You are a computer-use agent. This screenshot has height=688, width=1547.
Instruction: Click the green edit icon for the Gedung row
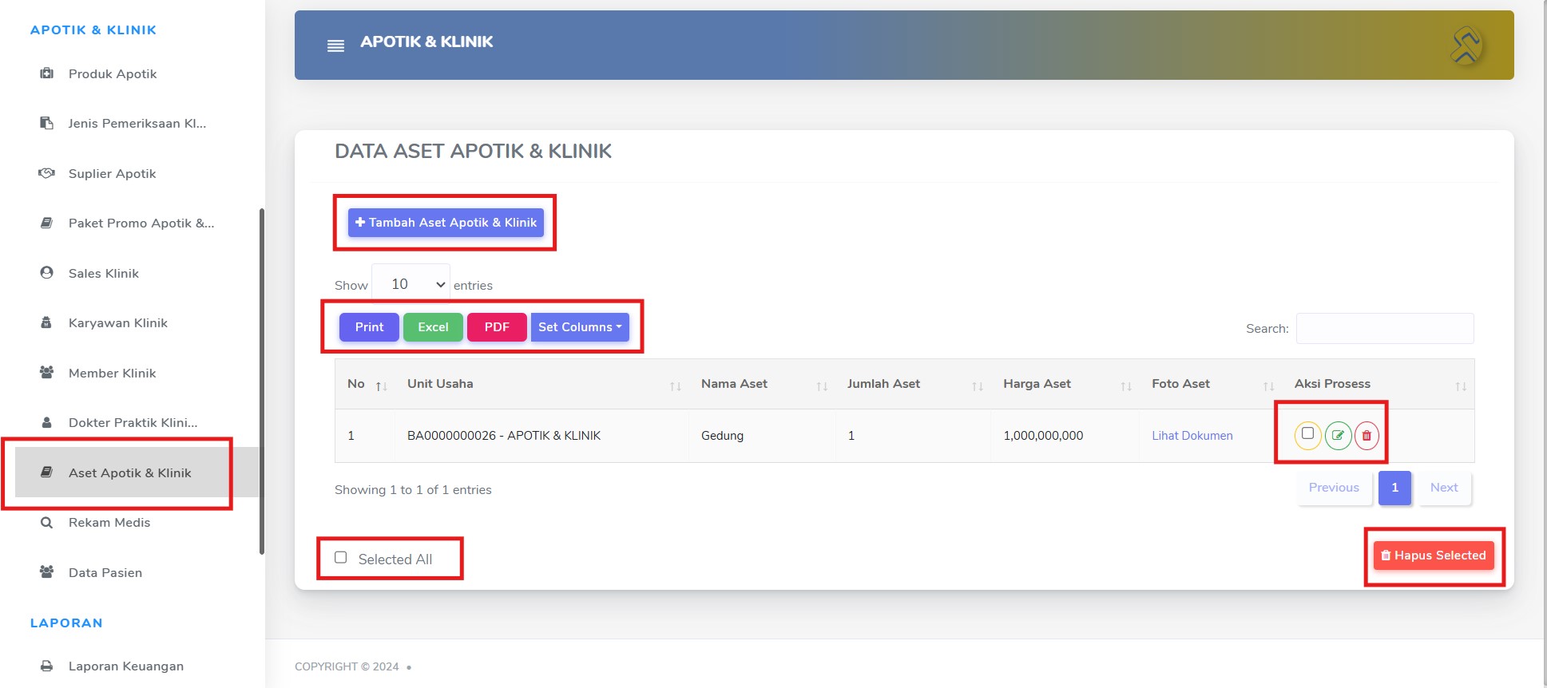click(1338, 436)
